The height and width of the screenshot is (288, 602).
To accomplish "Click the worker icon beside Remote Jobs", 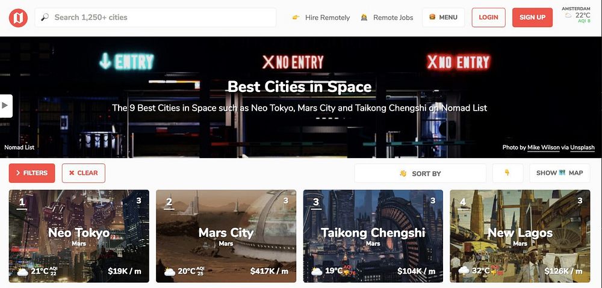I will 364,17.
